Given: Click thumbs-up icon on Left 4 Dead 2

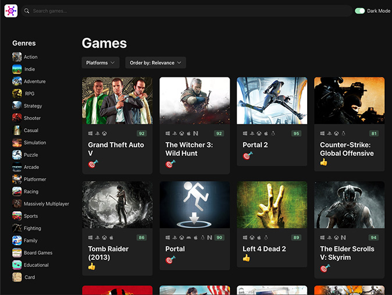Looking at the screenshot, I should tap(247, 258).
